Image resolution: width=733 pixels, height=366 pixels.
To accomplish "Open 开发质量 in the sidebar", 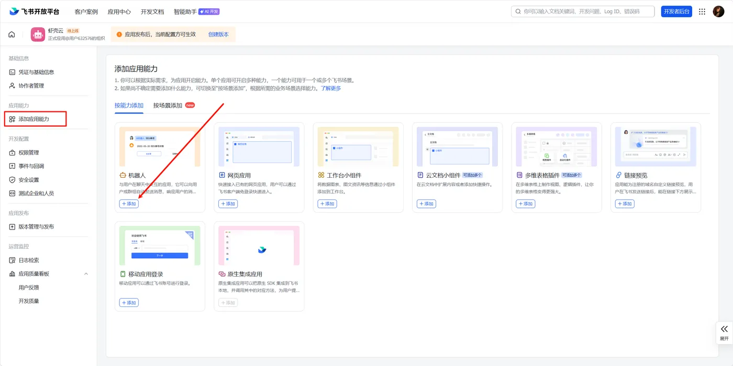I will point(29,301).
